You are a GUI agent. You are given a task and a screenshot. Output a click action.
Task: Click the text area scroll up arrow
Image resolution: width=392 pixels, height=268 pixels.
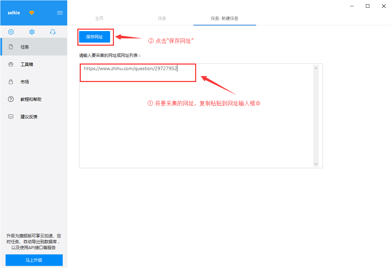316,68
